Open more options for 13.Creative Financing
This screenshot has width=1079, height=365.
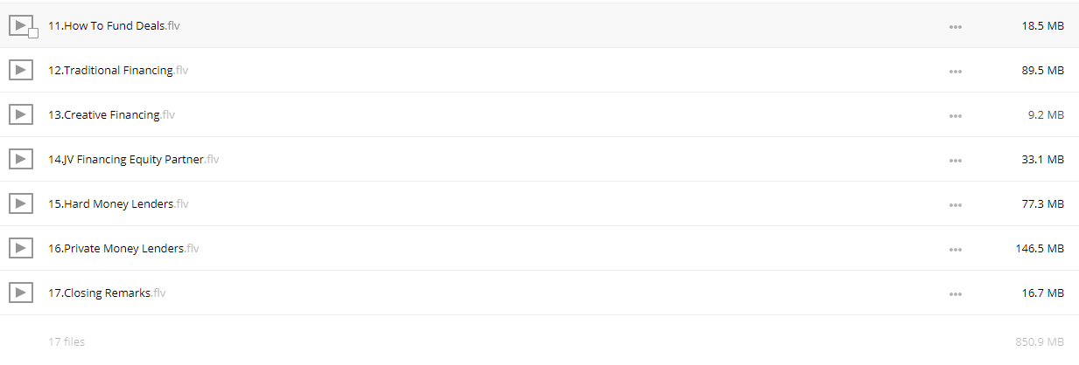[955, 116]
